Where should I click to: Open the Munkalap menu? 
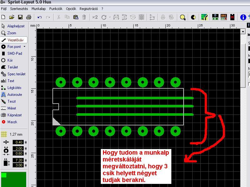39,9
